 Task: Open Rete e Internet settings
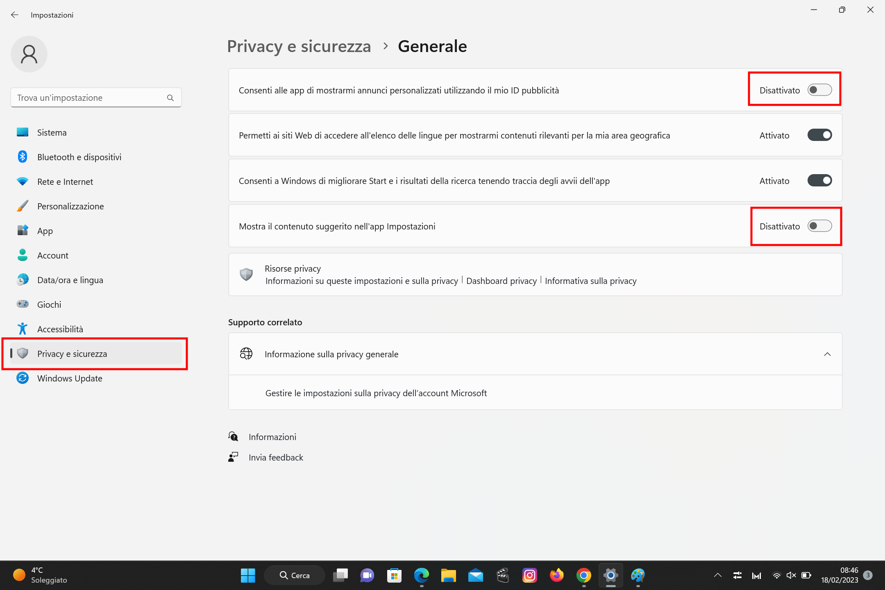coord(65,182)
